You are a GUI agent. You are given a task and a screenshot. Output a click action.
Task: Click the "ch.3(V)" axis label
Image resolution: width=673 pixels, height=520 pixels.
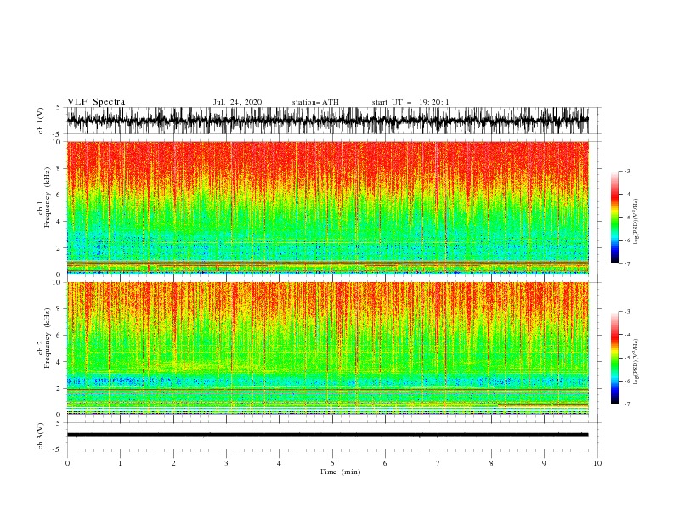tap(41, 436)
